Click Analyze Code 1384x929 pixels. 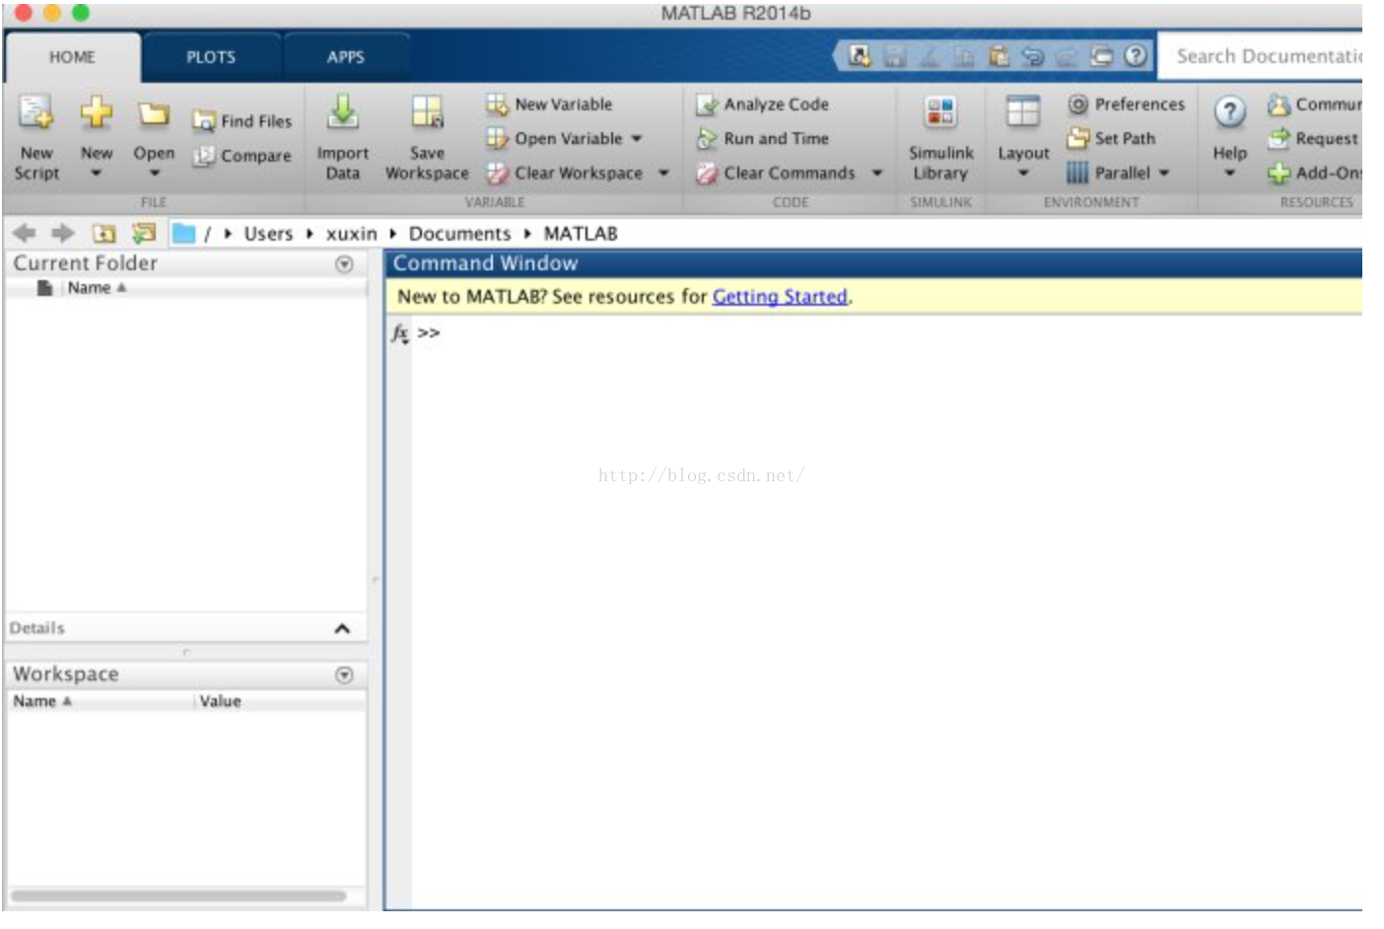[762, 105]
